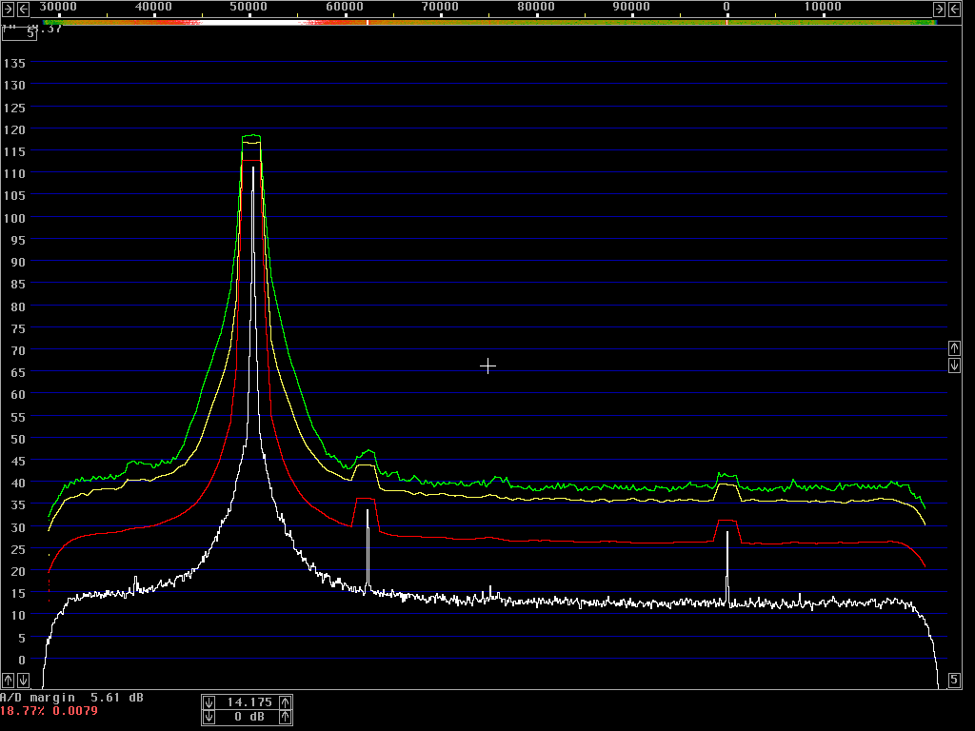Click the right-arrow button beside the 30000 scale label
The height and width of the screenshot is (731, 975).
8,9
